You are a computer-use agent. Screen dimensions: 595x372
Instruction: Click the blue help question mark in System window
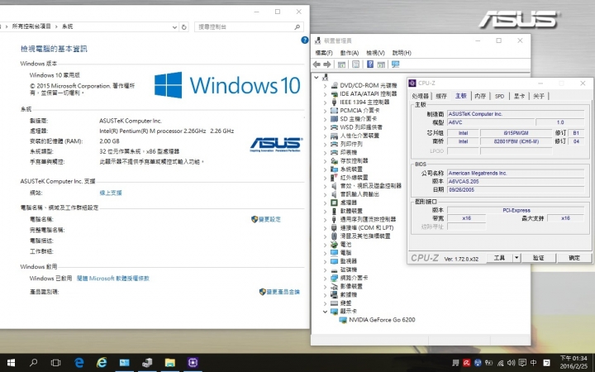click(305, 40)
